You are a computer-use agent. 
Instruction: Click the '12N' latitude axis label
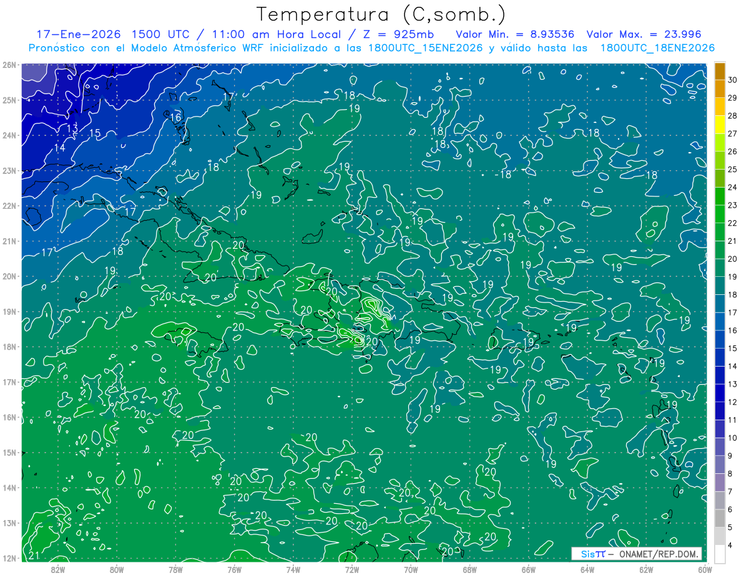(x=9, y=558)
